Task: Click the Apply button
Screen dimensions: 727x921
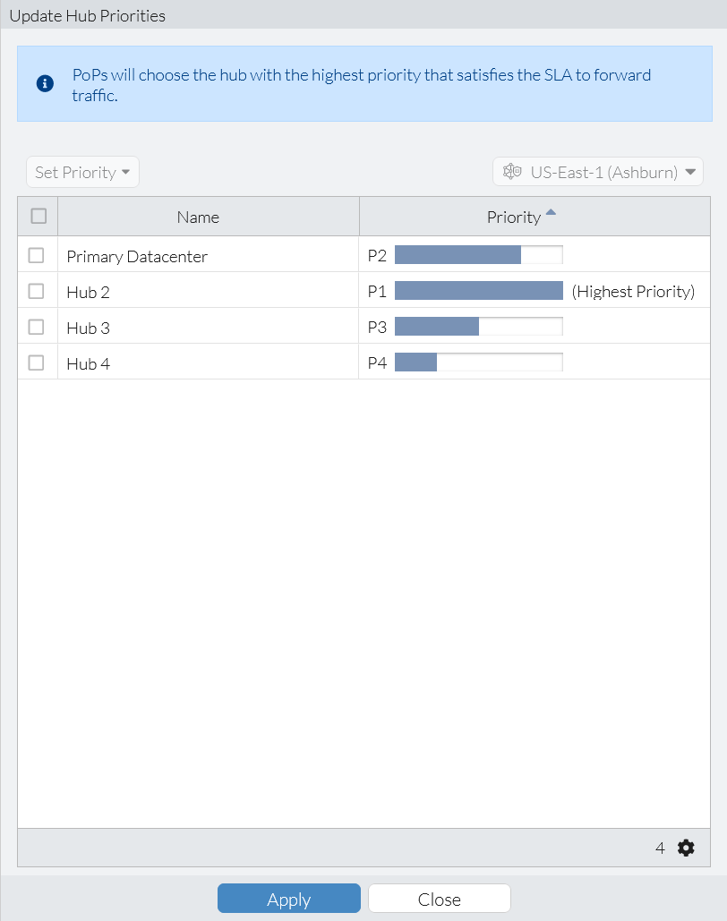Action: point(288,899)
